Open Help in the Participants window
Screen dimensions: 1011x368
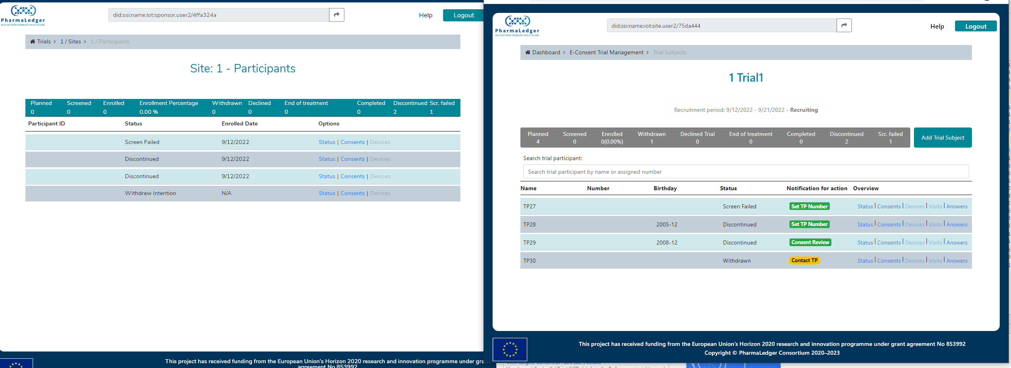pyautogui.click(x=425, y=15)
